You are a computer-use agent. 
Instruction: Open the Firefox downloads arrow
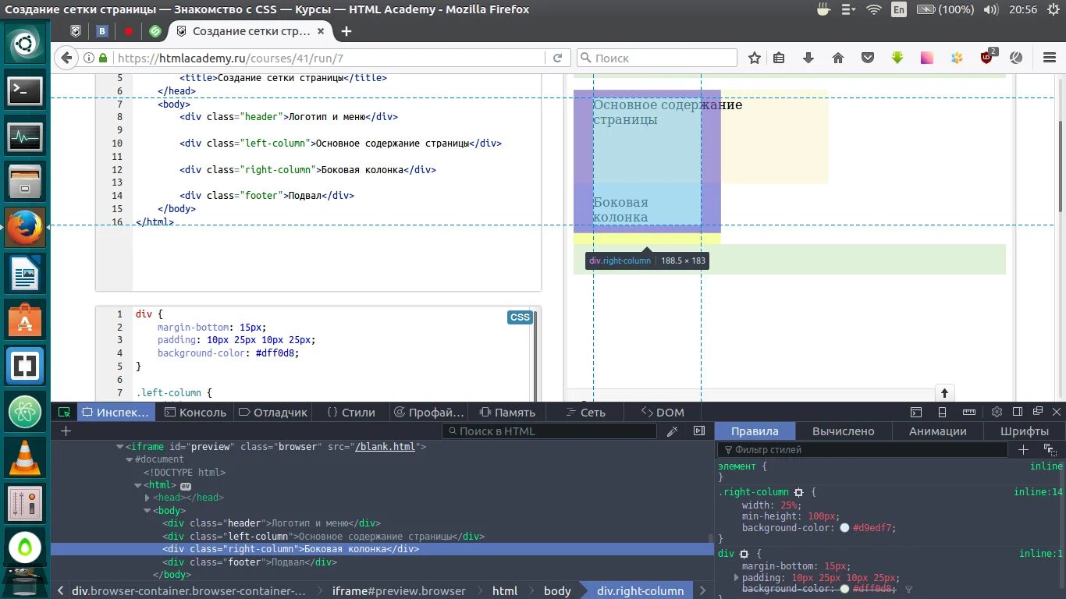(808, 58)
